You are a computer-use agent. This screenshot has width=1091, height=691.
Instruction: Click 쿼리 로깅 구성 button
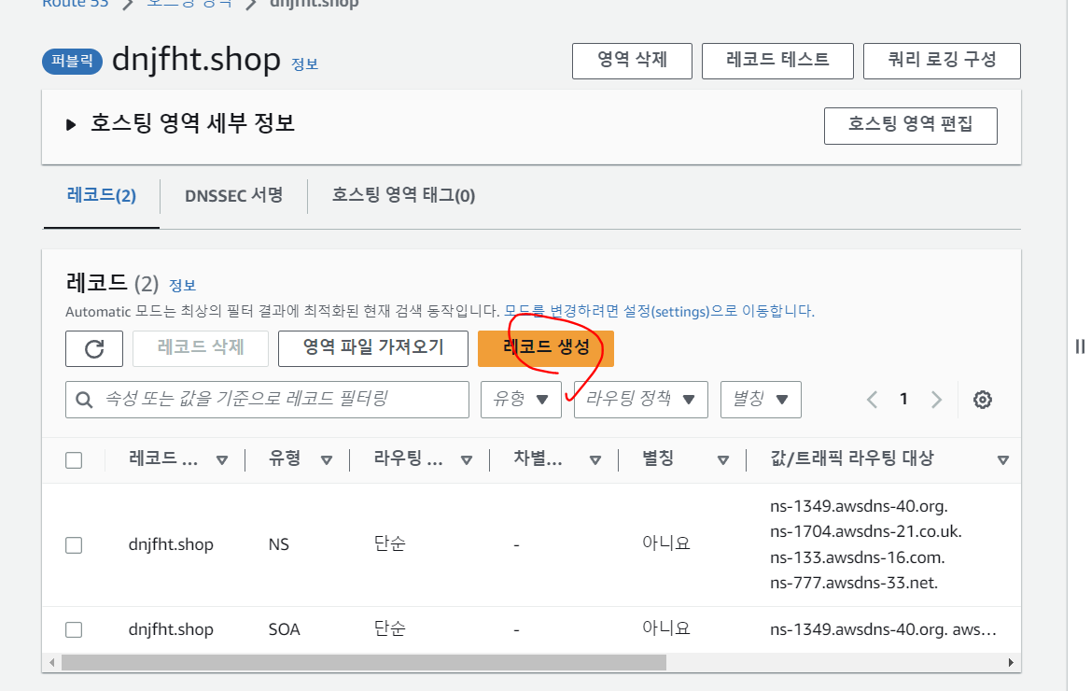tap(942, 61)
